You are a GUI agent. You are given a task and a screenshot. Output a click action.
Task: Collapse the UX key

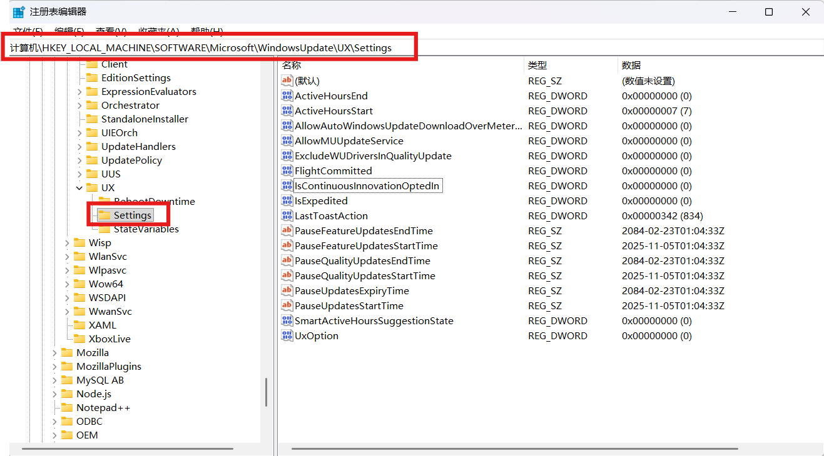(x=79, y=187)
